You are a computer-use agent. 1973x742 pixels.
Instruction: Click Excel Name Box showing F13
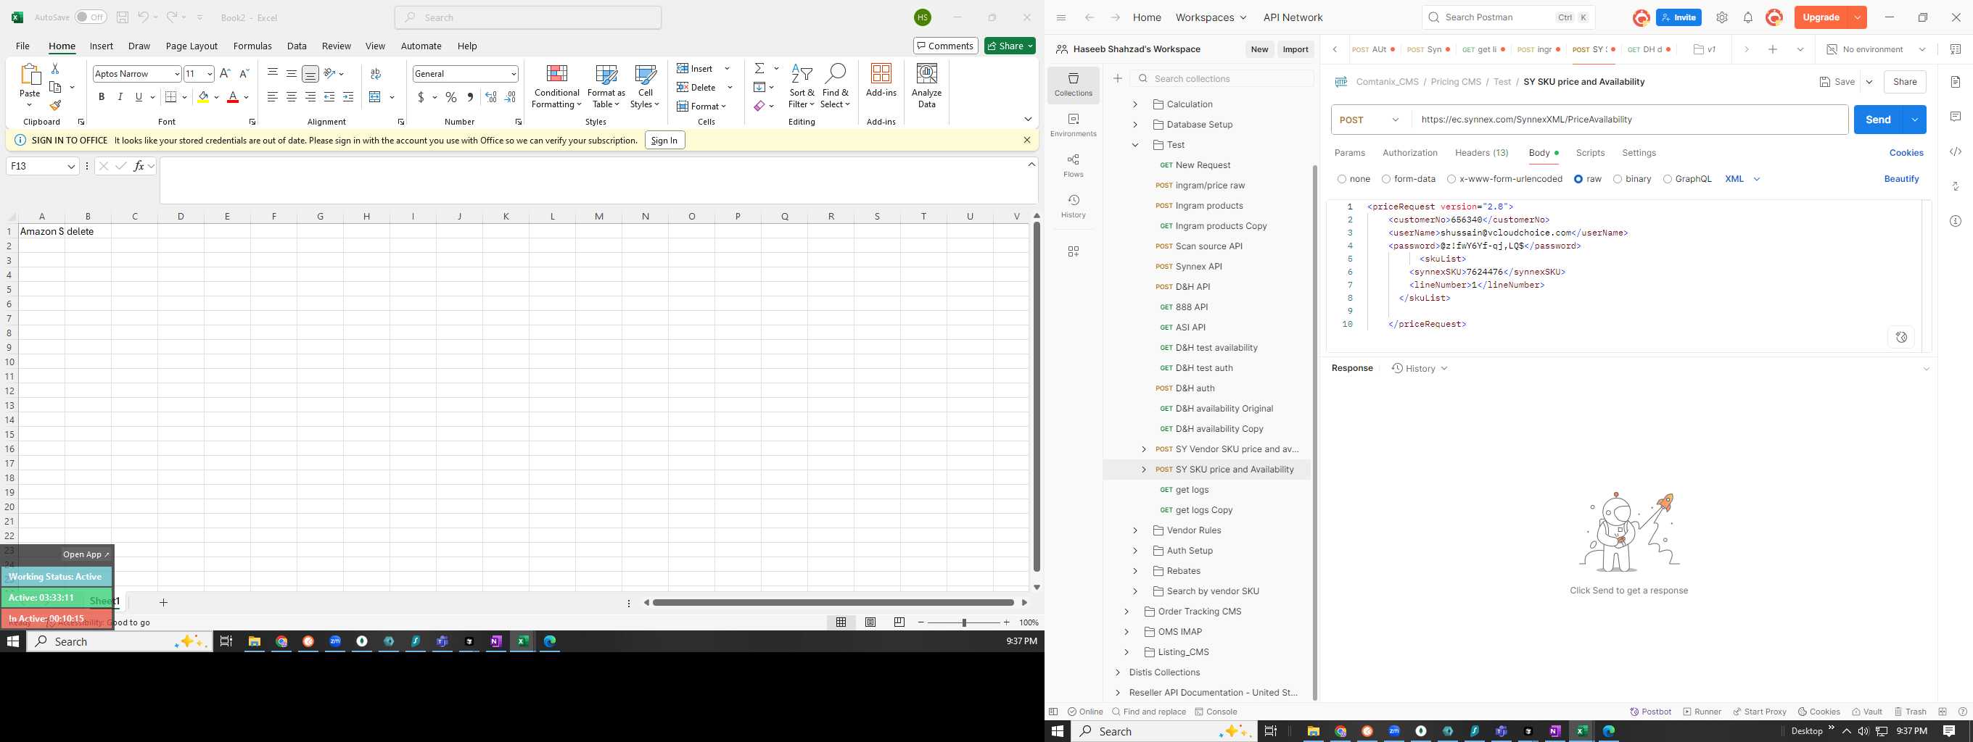point(42,166)
